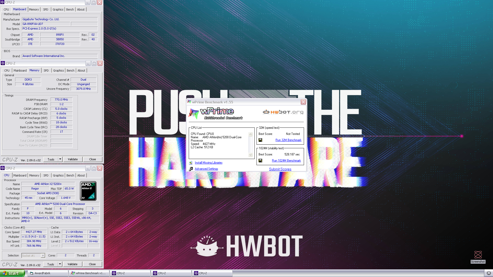Click CPU-Z title icon in Mainboard window
The width and height of the screenshot is (493, 277).
(2, 2)
